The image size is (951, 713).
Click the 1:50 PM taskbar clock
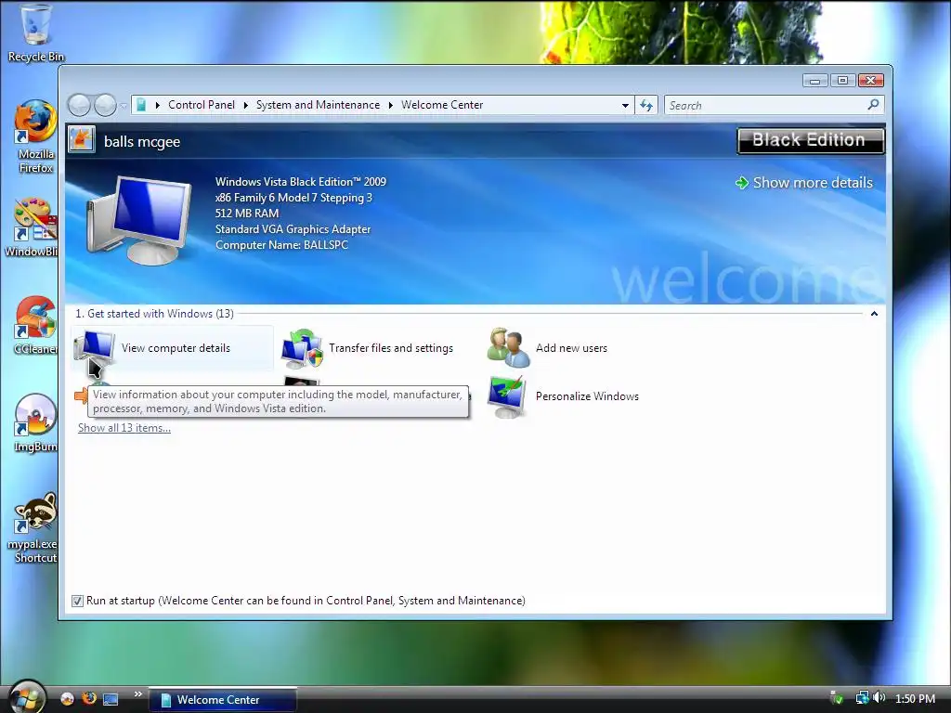coord(915,698)
